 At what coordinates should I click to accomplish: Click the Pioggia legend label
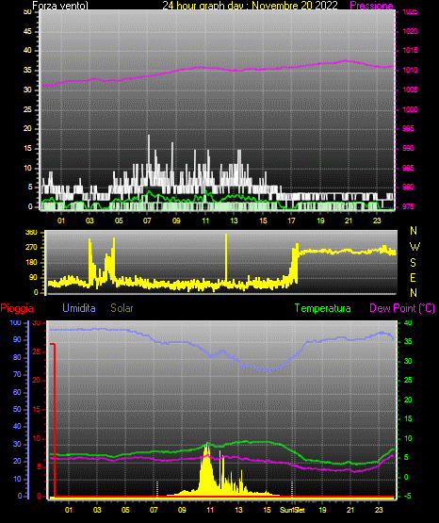click(17, 308)
